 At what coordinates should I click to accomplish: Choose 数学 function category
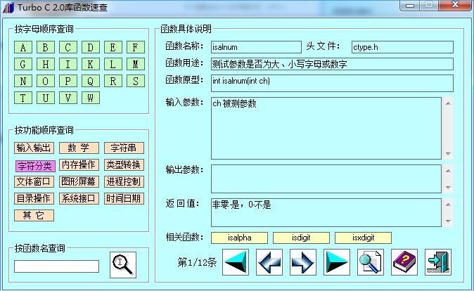pyautogui.click(x=79, y=148)
